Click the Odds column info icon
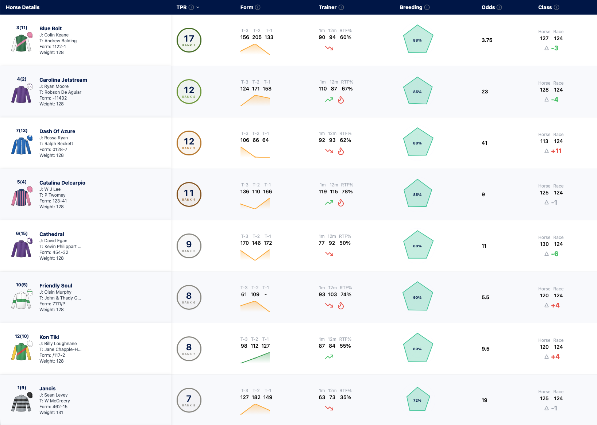Image resolution: width=597 pixels, height=425 pixels. (499, 7)
